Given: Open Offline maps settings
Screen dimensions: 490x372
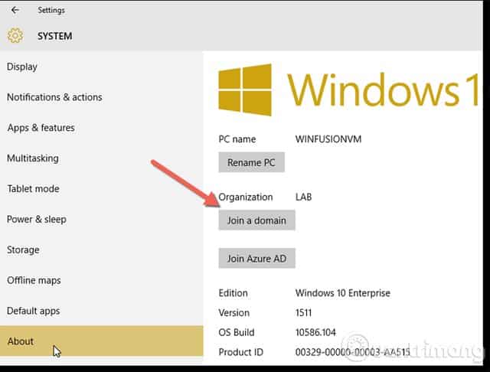Looking at the screenshot, I should tap(102, 280).
